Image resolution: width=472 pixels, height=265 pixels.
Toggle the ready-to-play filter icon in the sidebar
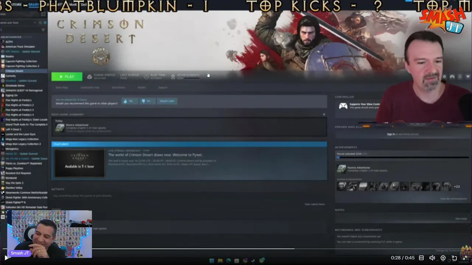[x=44, y=23]
